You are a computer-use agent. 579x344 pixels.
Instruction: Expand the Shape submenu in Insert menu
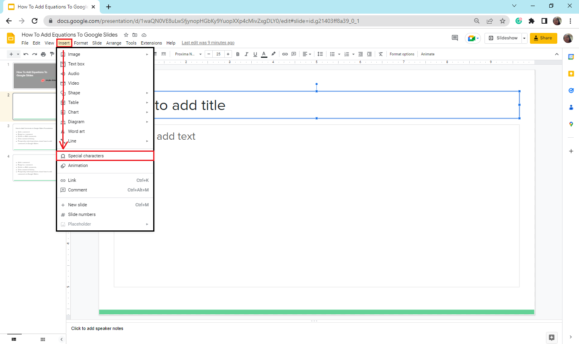74,93
